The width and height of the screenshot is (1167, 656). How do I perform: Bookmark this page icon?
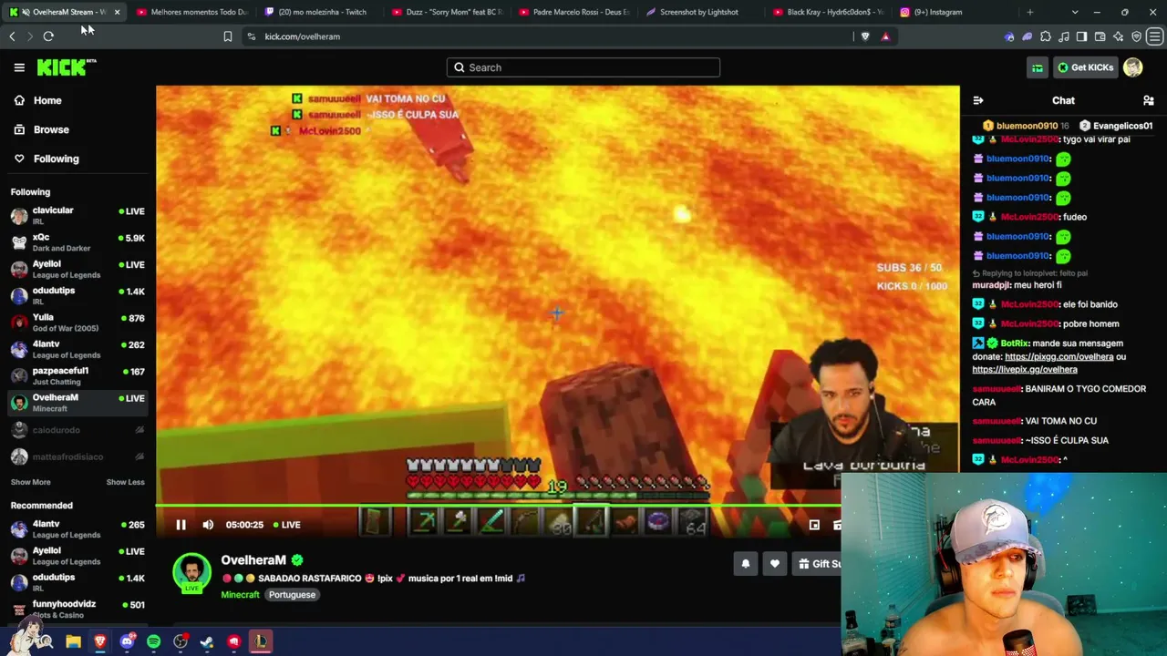228,36
